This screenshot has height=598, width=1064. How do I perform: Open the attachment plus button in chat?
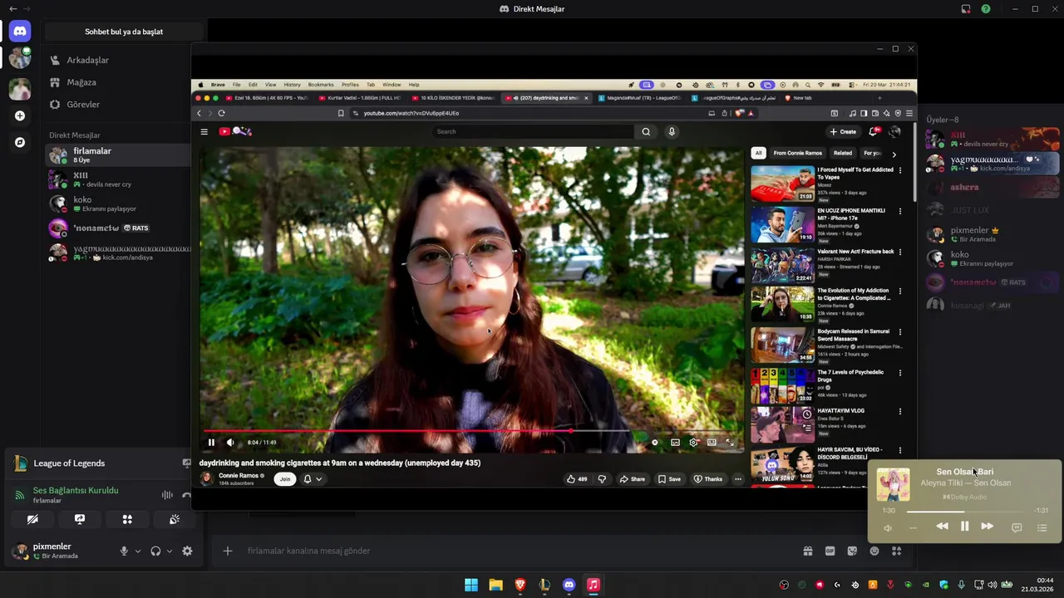(227, 551)
